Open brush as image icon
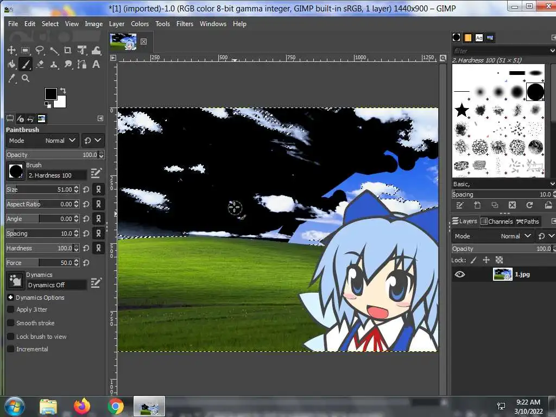The width and height of the screenshot is (556, 417). coord(548,205)
